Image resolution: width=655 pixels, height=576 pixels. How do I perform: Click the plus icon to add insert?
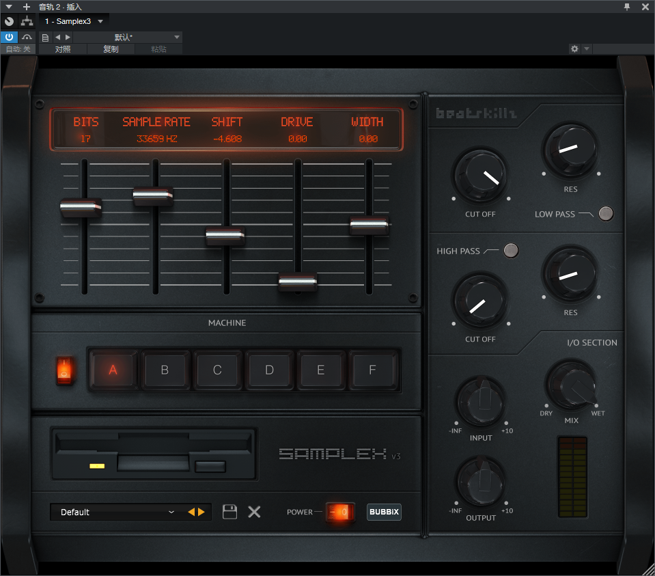[27, 7]
